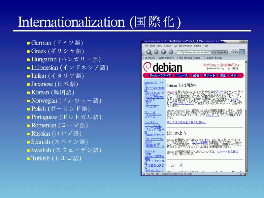Click the Search button beside the URL bar
This screenshot has height=198, width=264.
[x=220, y=52]
